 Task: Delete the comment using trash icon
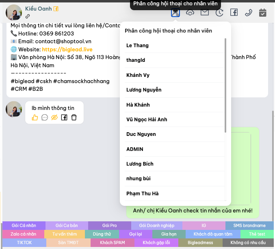pos(74,117)
